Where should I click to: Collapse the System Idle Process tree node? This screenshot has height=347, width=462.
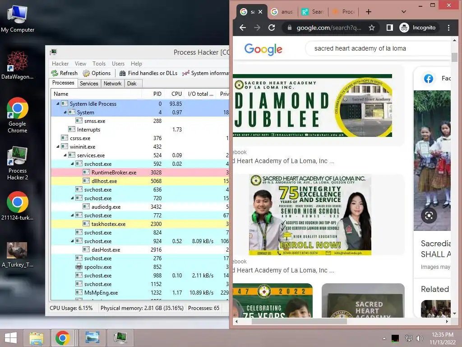coord(58,104)
